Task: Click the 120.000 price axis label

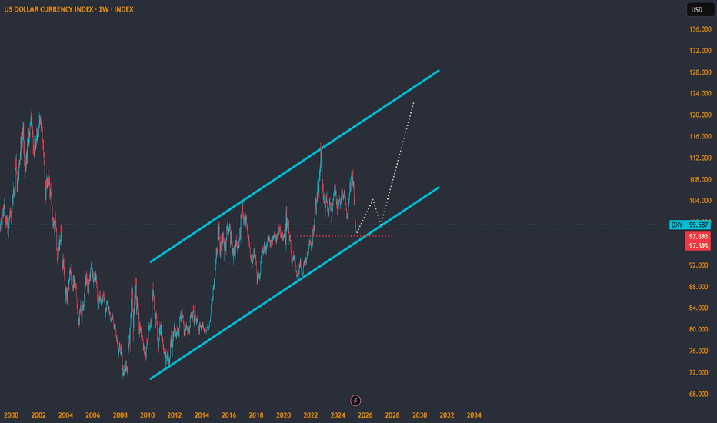Action: pos(700,115)
